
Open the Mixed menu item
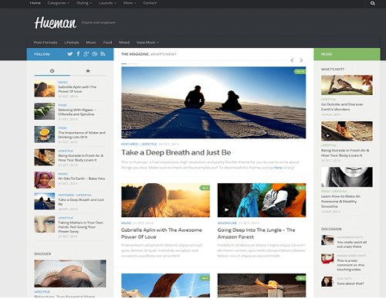(x=124, y=42)
